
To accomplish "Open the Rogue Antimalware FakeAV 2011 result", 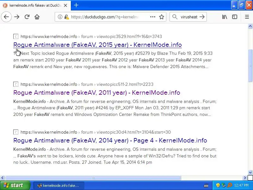I will pyautogui.click(x=97, y=92).
